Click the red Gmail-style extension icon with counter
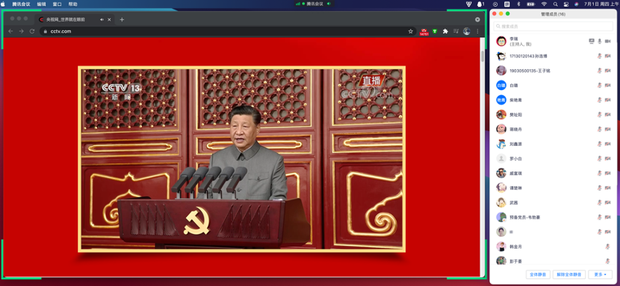The image size is (620, 286). 424,31
